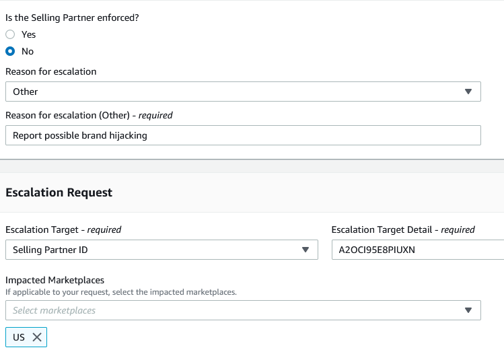Select the Yes radio button
This screenshot has width=504, height=358.
click(10, 34)
